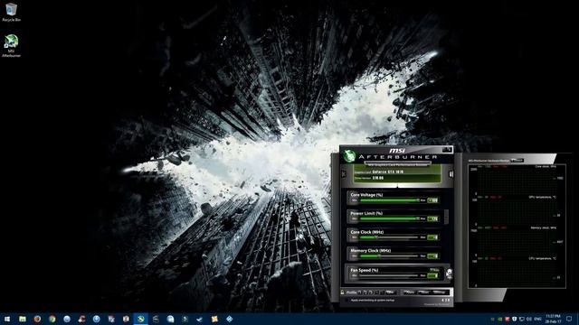Click the Core Voltage value field
Image resolution: width=579 pixels, height=325 pixels.
[x=432, y=200]
